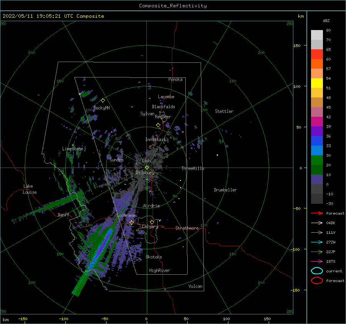Click the blue 33-36 dBZ swatch
Image resolution: width=346 pixels, height=324 pixels.
coord(317,141)
